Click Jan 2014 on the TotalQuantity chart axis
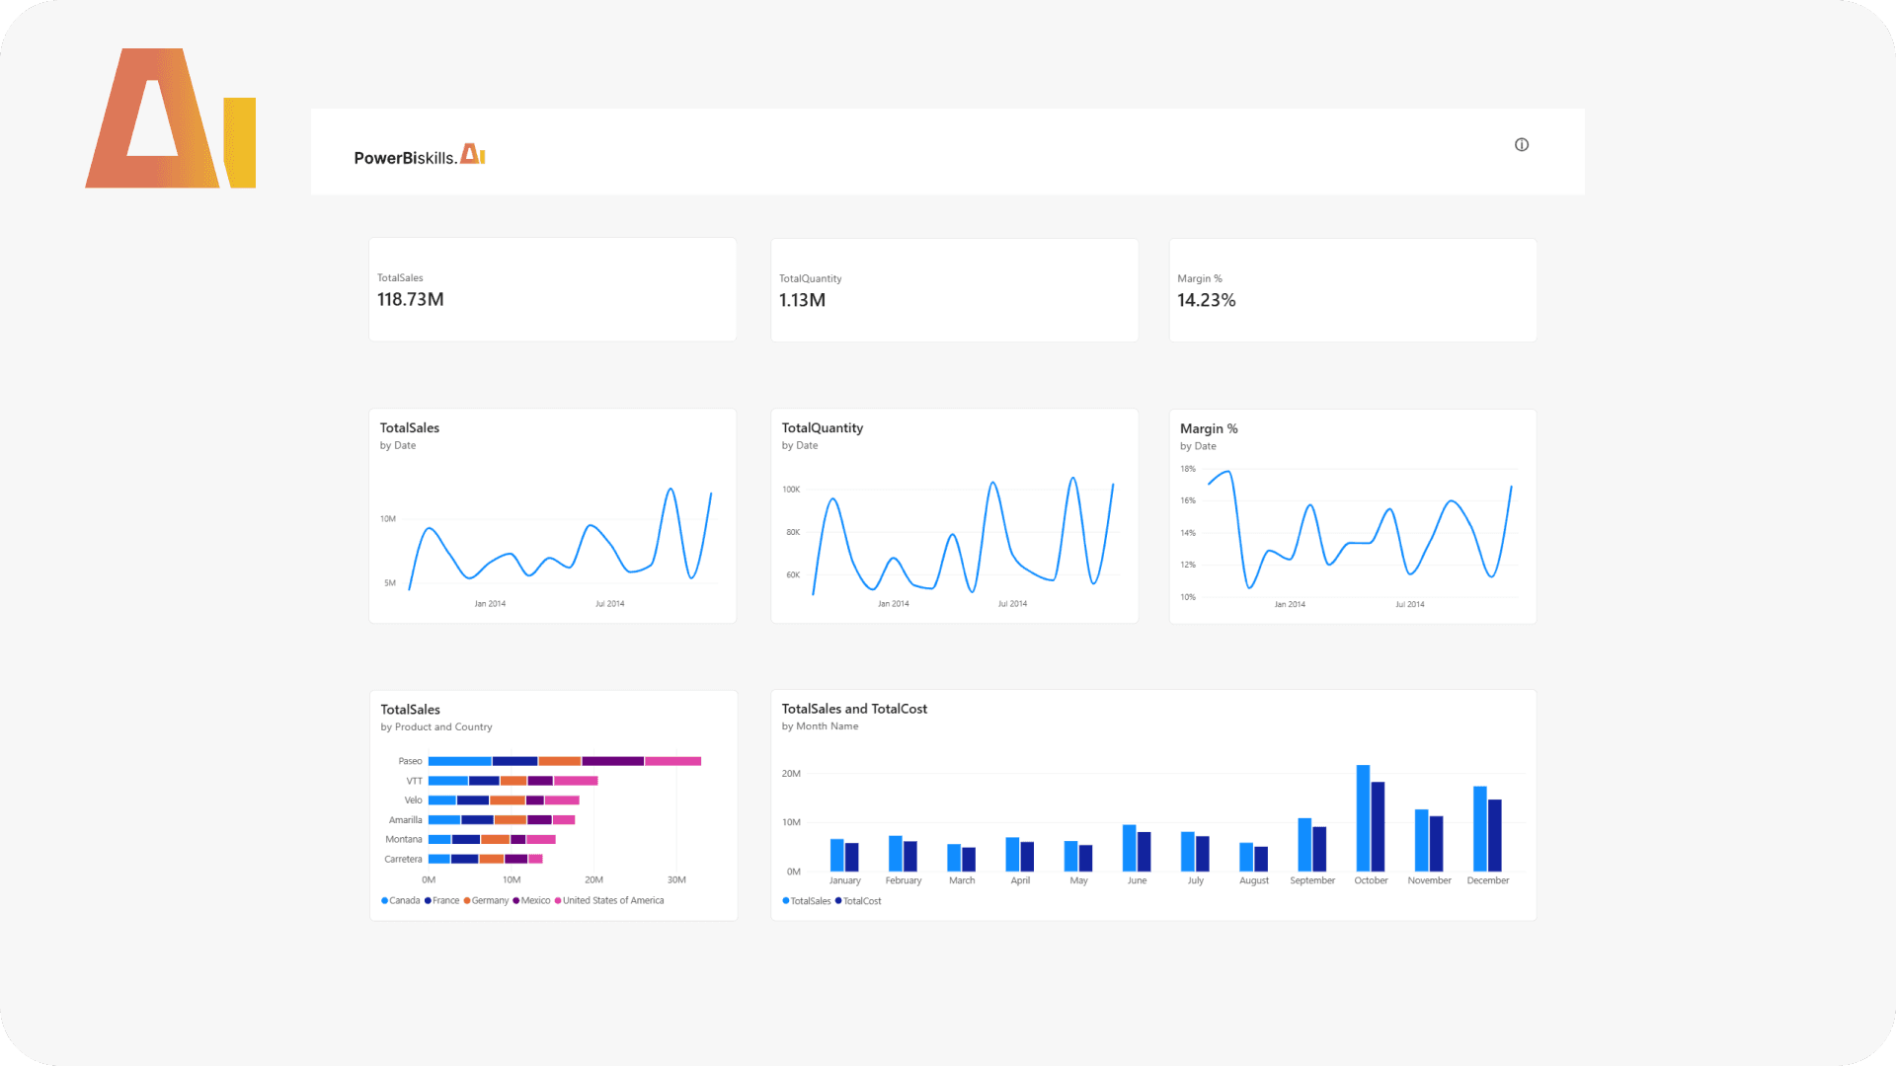The width and height of the screenshot is (1896, 1066). point(893,604)
